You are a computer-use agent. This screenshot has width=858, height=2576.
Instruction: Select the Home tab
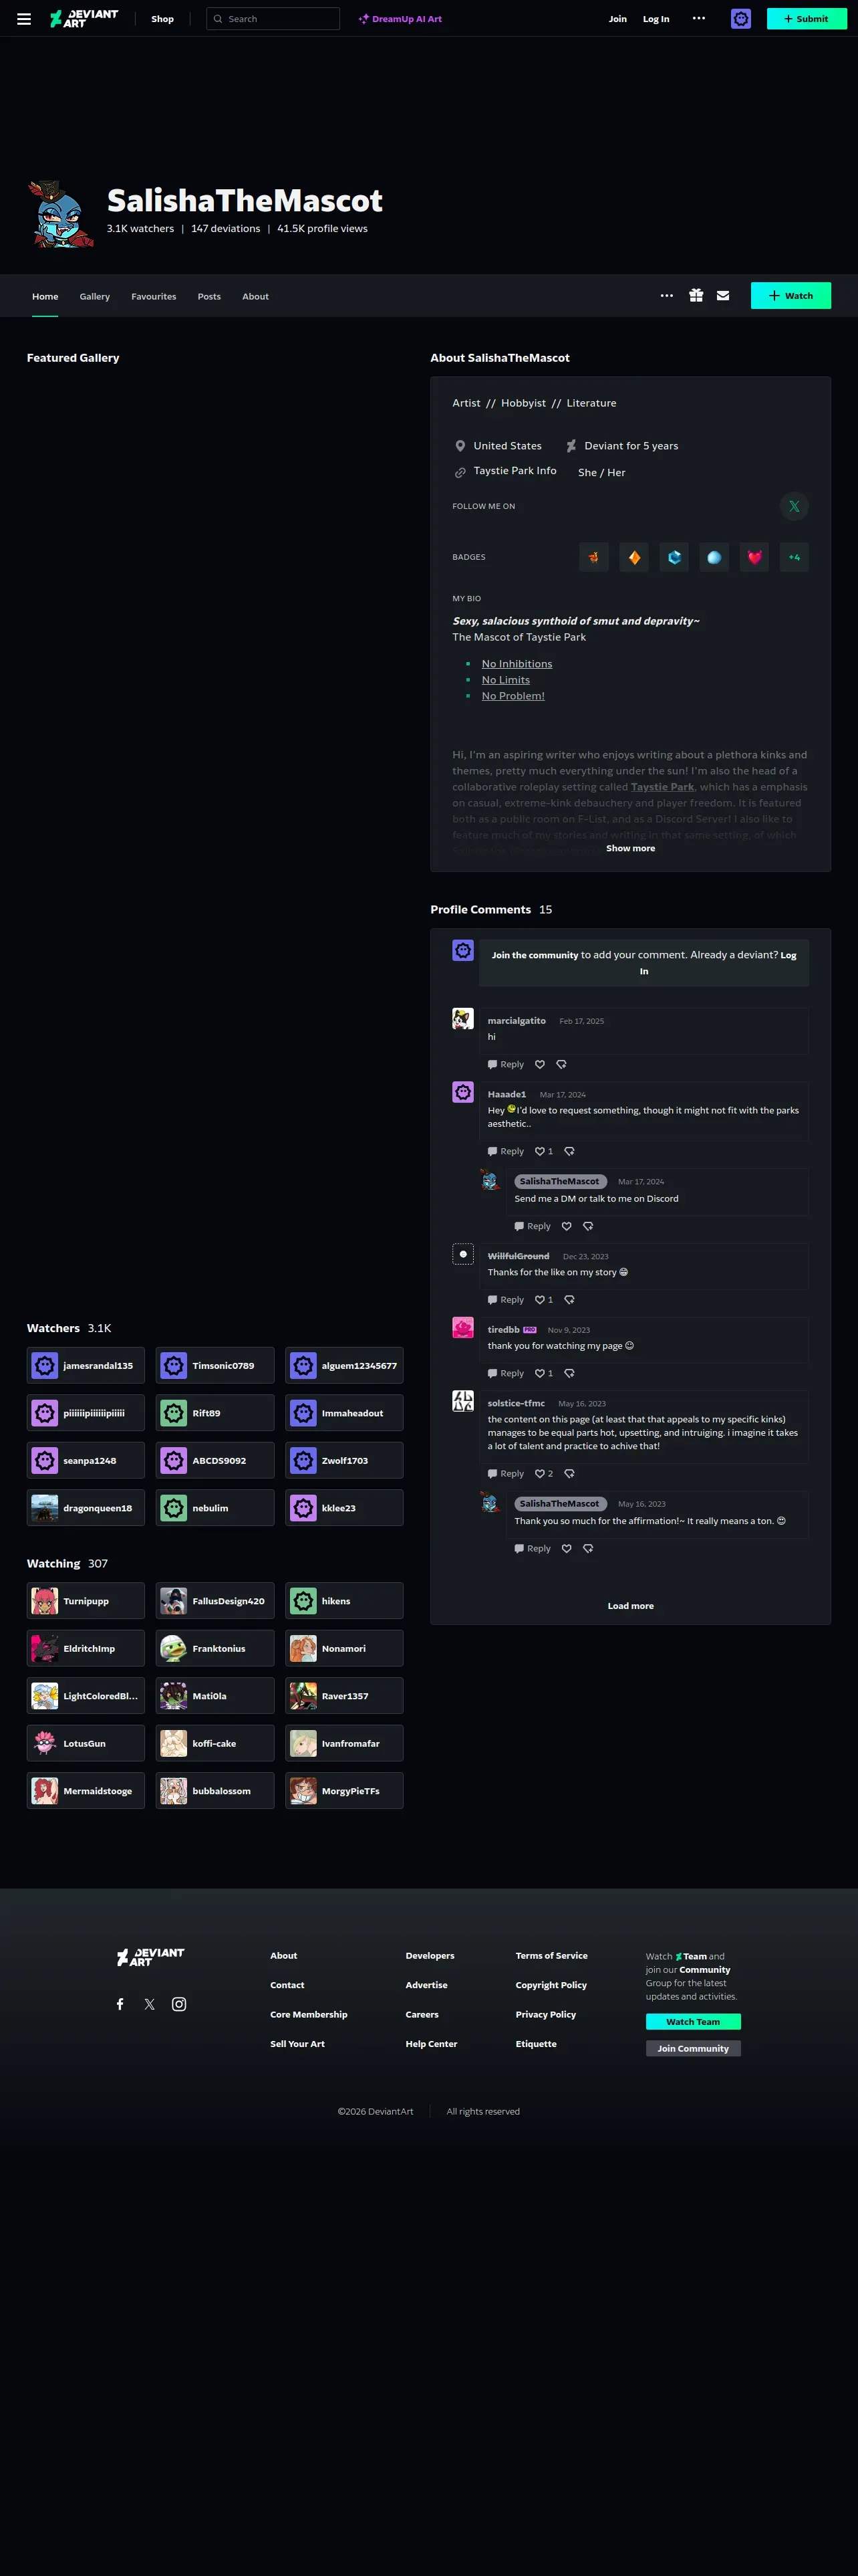tap(45, 296)
